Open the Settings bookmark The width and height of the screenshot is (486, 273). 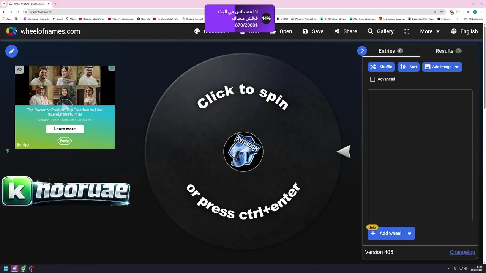pyautogui.click(x=443, y=19)
